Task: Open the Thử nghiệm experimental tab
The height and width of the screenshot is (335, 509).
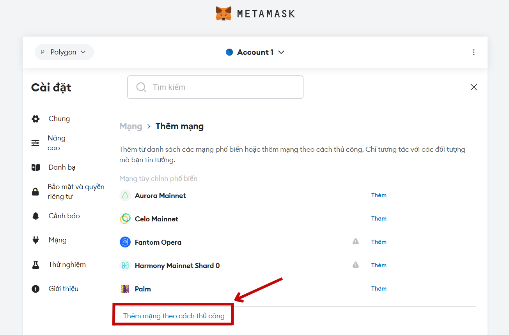Action: tap(67, 265)
